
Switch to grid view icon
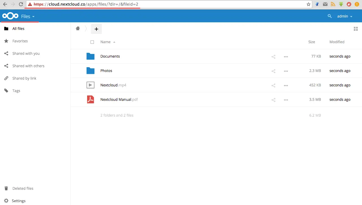pos(356,29)
